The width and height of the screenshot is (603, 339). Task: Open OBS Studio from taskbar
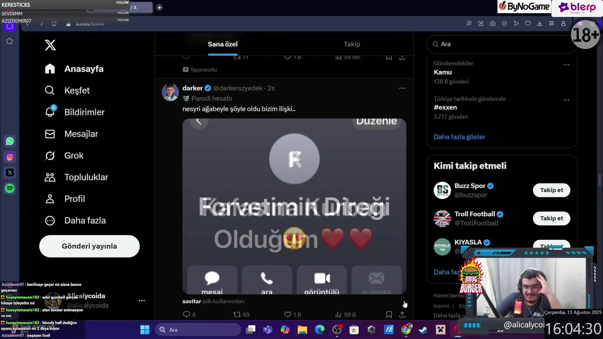click(x=337, y=330)
